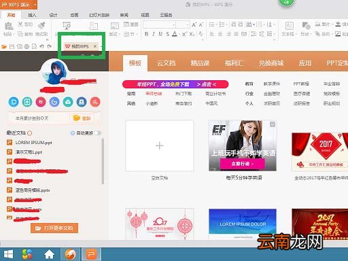Image resolution: width=348 pixels, height=261 pixels.
Task: Click the 打开更多文档 button
Action: [x=54, y=228]
